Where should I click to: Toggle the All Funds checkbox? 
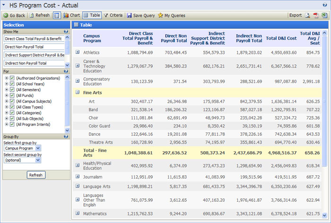coord(12,95)
